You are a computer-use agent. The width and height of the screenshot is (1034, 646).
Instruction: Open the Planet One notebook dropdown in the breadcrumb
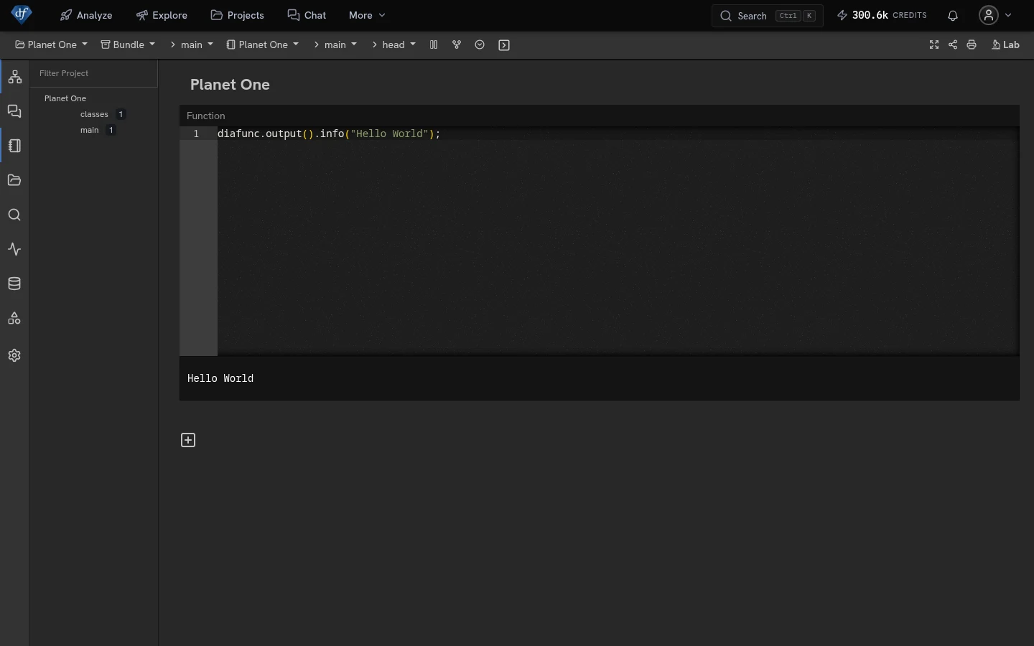[x=262, y=45]
